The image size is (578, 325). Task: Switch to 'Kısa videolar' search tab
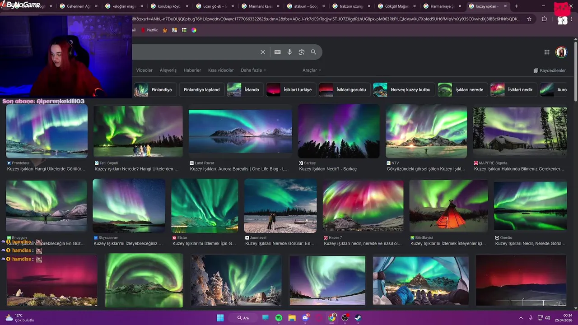(221, 70)
